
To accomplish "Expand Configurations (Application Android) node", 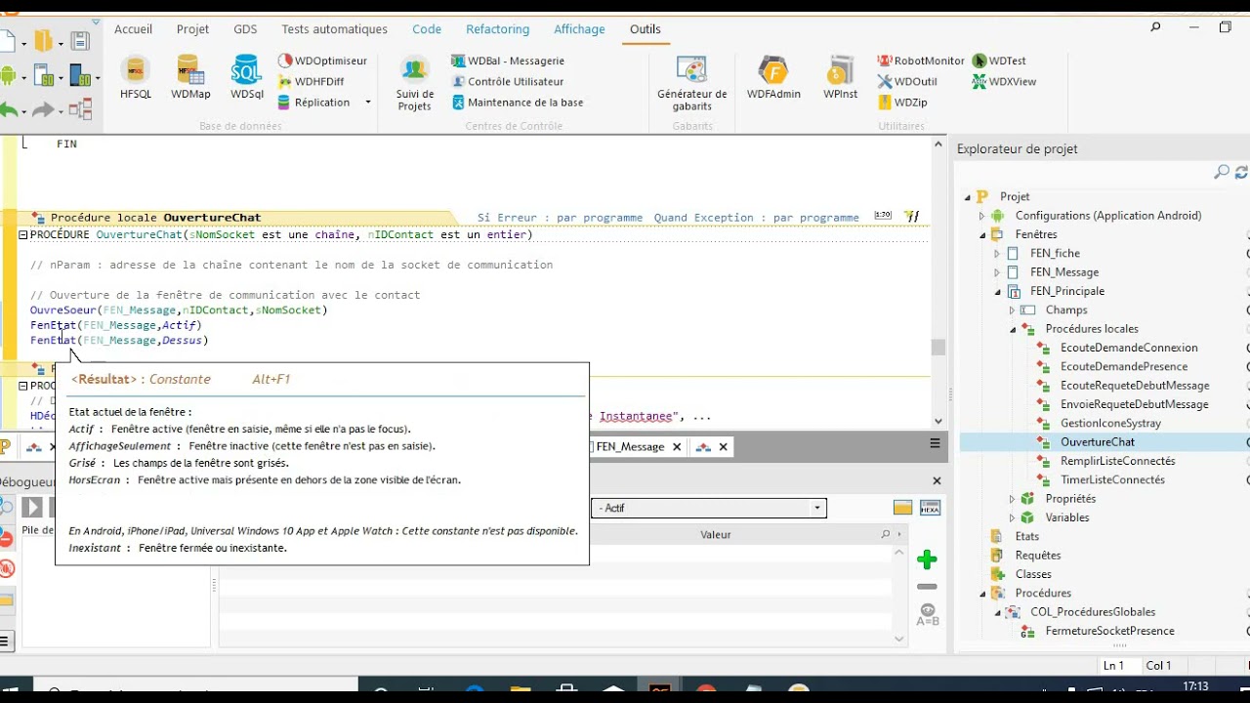I will (x=982, y=216).
